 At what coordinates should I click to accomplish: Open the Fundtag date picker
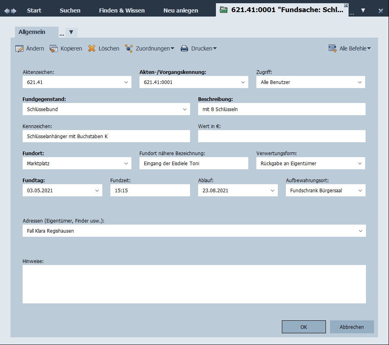(x=97, y=190)
